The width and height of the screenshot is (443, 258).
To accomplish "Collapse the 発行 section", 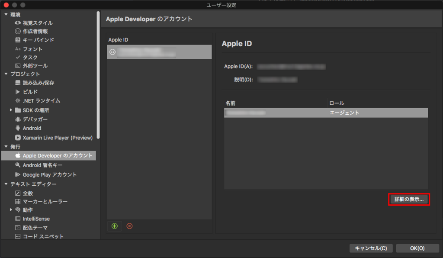I will (x=6, y=146).
